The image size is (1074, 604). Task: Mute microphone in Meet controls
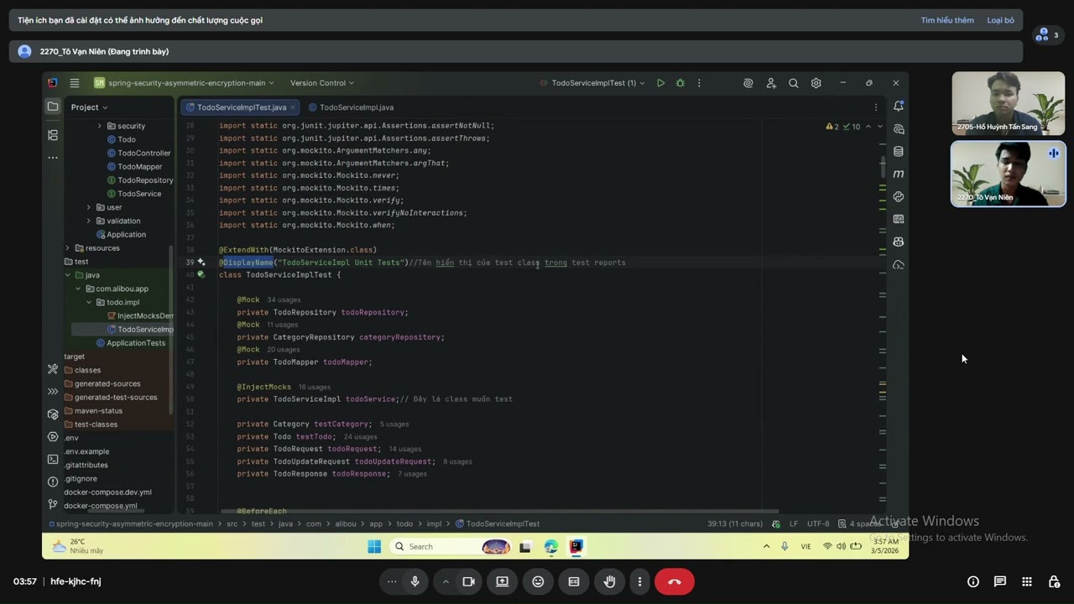(x=414, y=581)
